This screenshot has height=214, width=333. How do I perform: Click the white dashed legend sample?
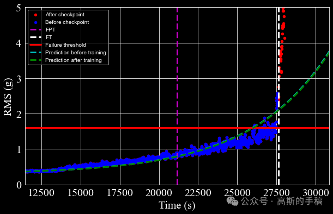[35, 37]
